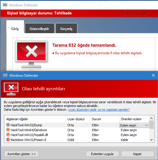Open the Geçmiş tab
The height and width of the screenshot is (160, 158).
click(66, 28)
